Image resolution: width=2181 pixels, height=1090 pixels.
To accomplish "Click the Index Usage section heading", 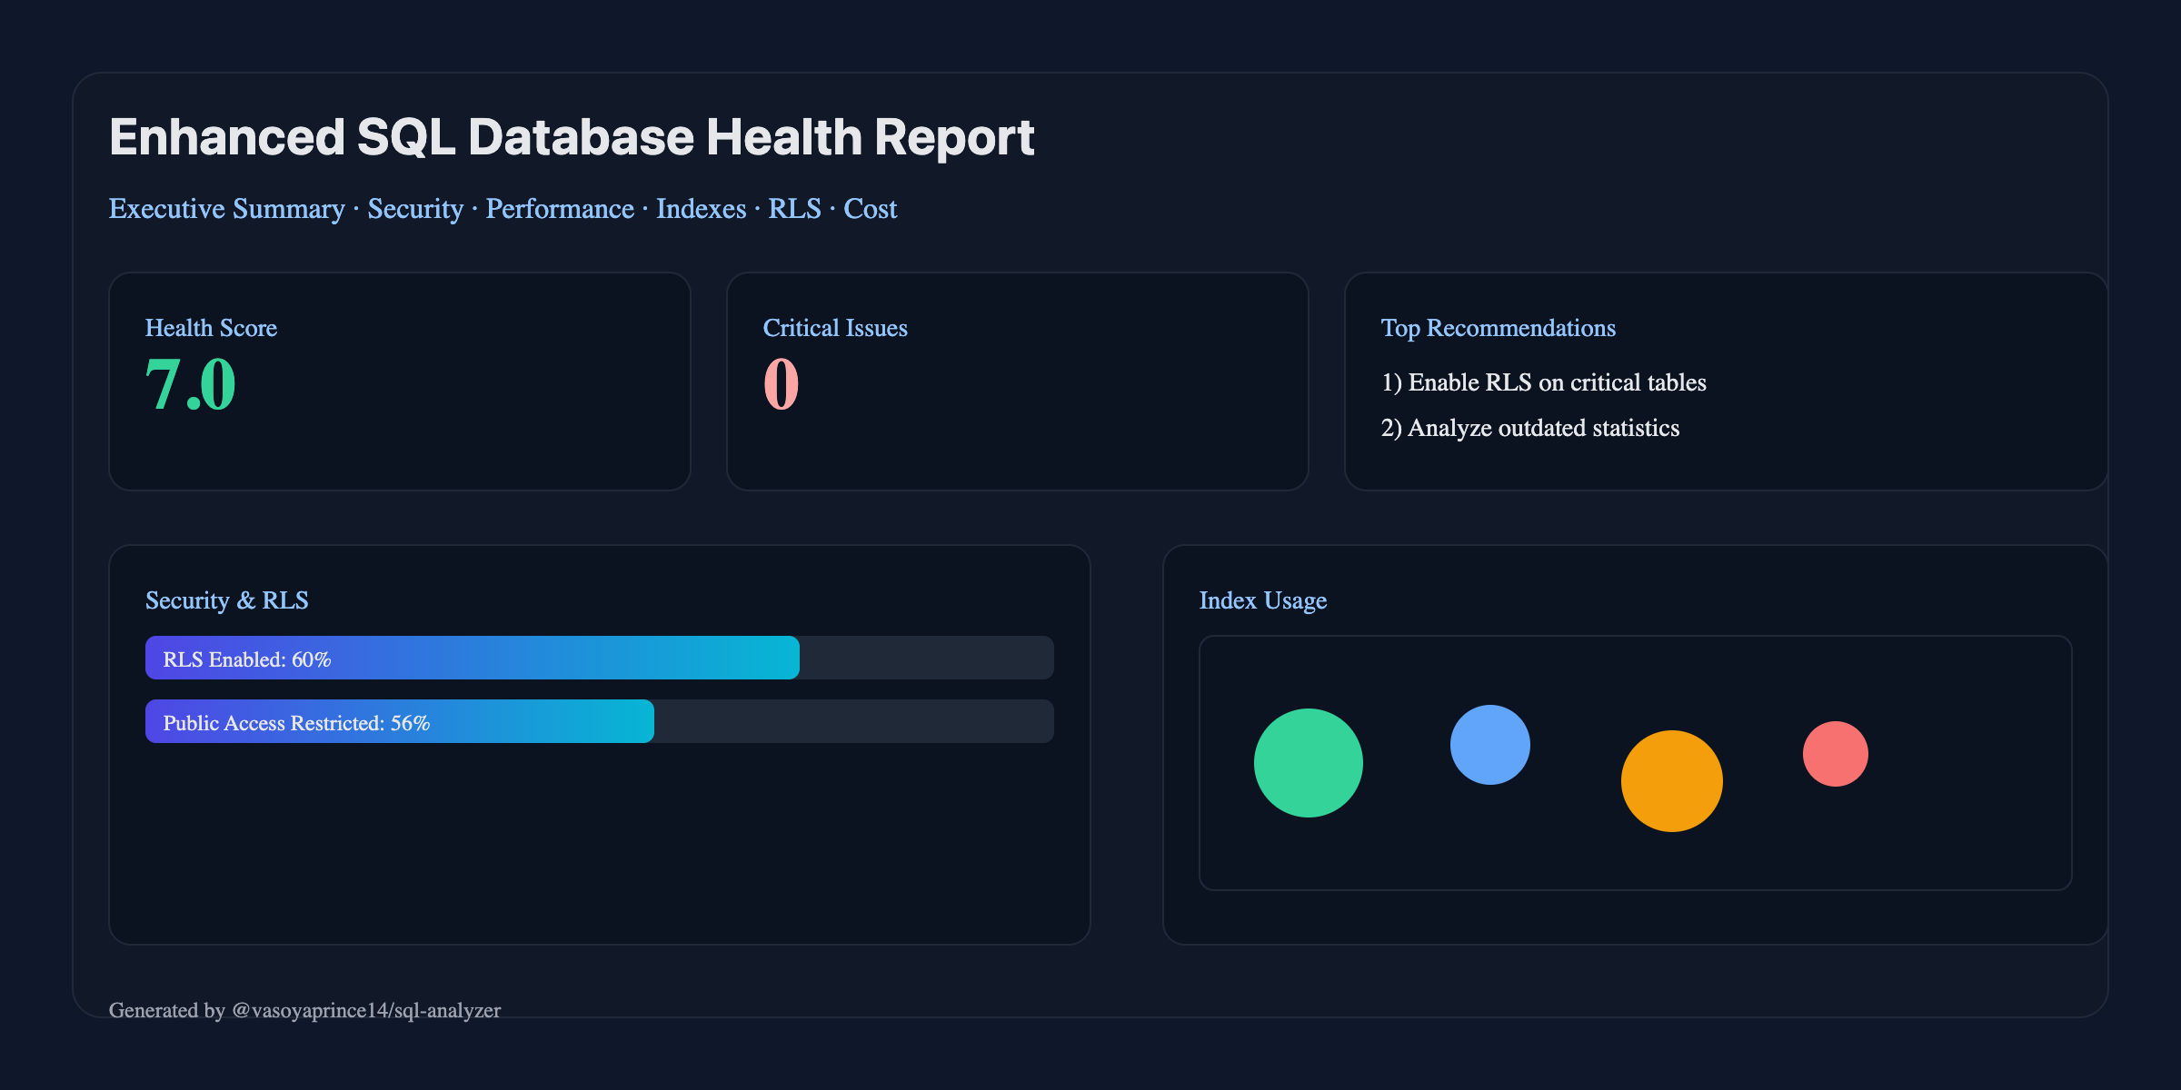I will tap(1262, 600).
